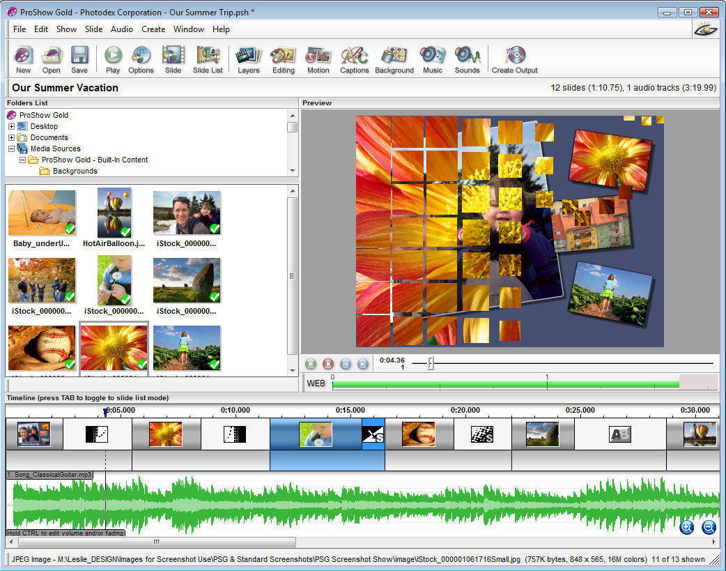Viewport: 726px width, 571px height.
Task: Click the green WEB output size bar
Action: tap(506, 384)
